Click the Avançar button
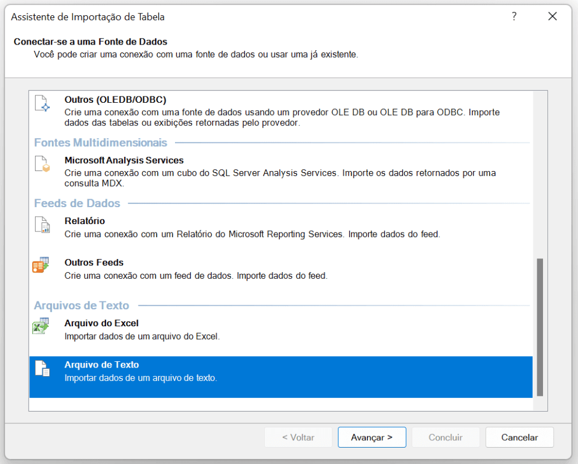Viewport: 578px width, 464px height. 371,437
